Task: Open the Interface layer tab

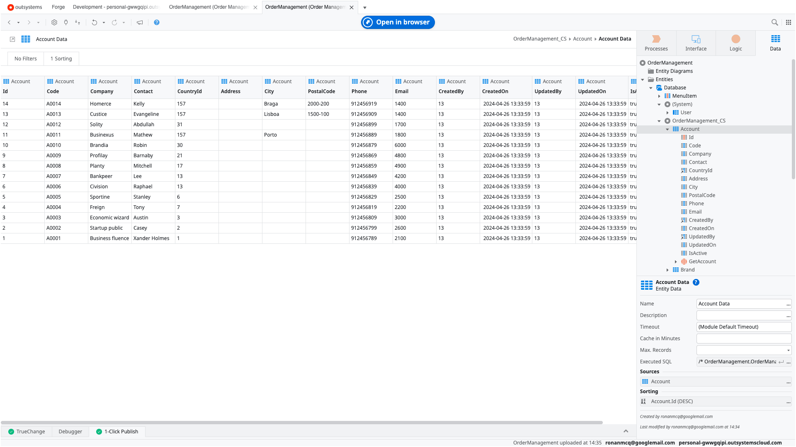Action: [x=696, y=43]
